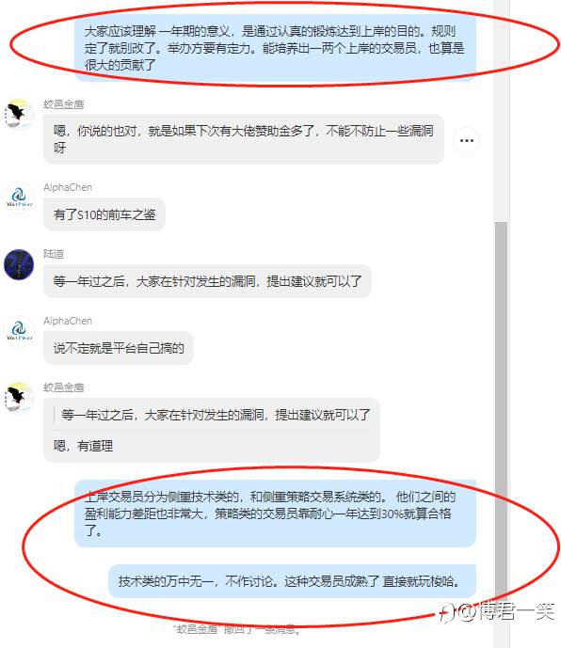The width and height of the screenshot is (561, 648).
Task: Open username 蛟邑金鹰 above 你说的也对 message
Action: 64,104
